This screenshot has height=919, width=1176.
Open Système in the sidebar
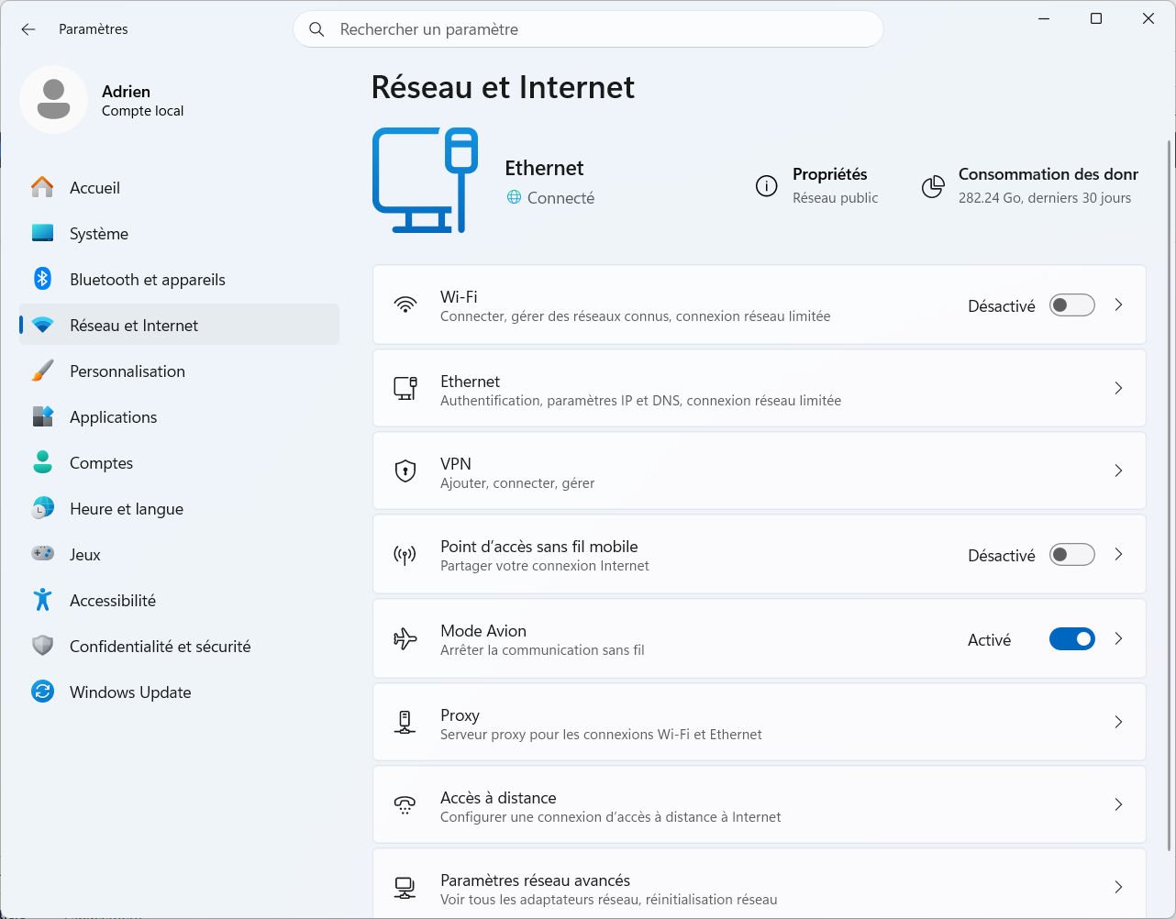pyautogui.click(x=179, y=233)
